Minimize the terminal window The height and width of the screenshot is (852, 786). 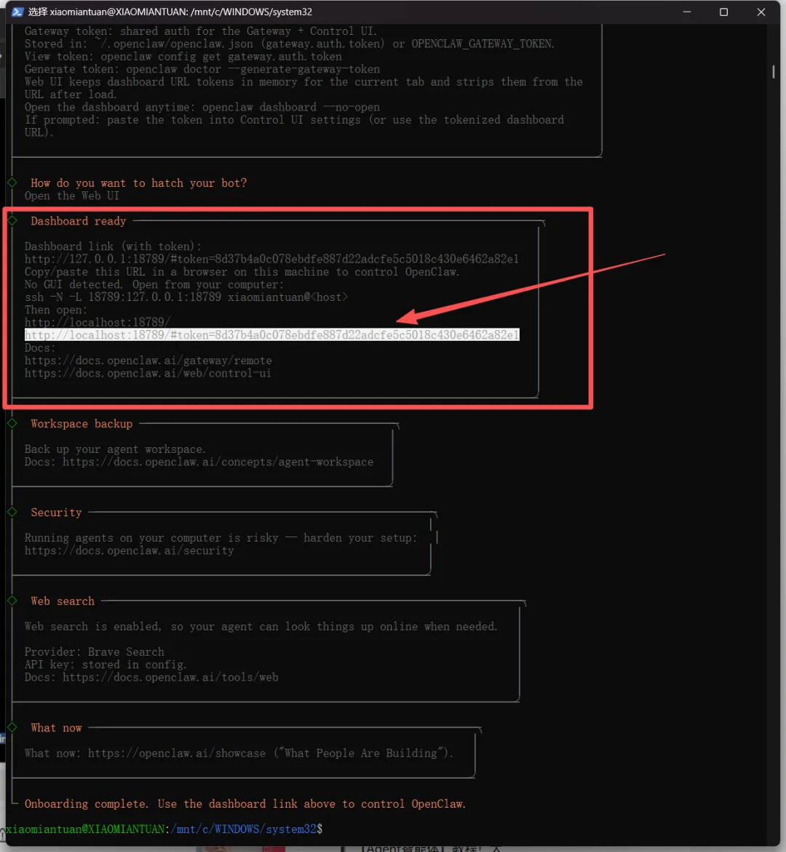point(687,12)
